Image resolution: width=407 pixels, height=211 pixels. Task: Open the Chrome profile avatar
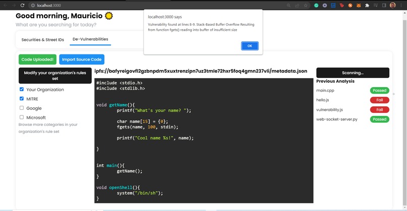pyautogui.click(x=393, y=5)
